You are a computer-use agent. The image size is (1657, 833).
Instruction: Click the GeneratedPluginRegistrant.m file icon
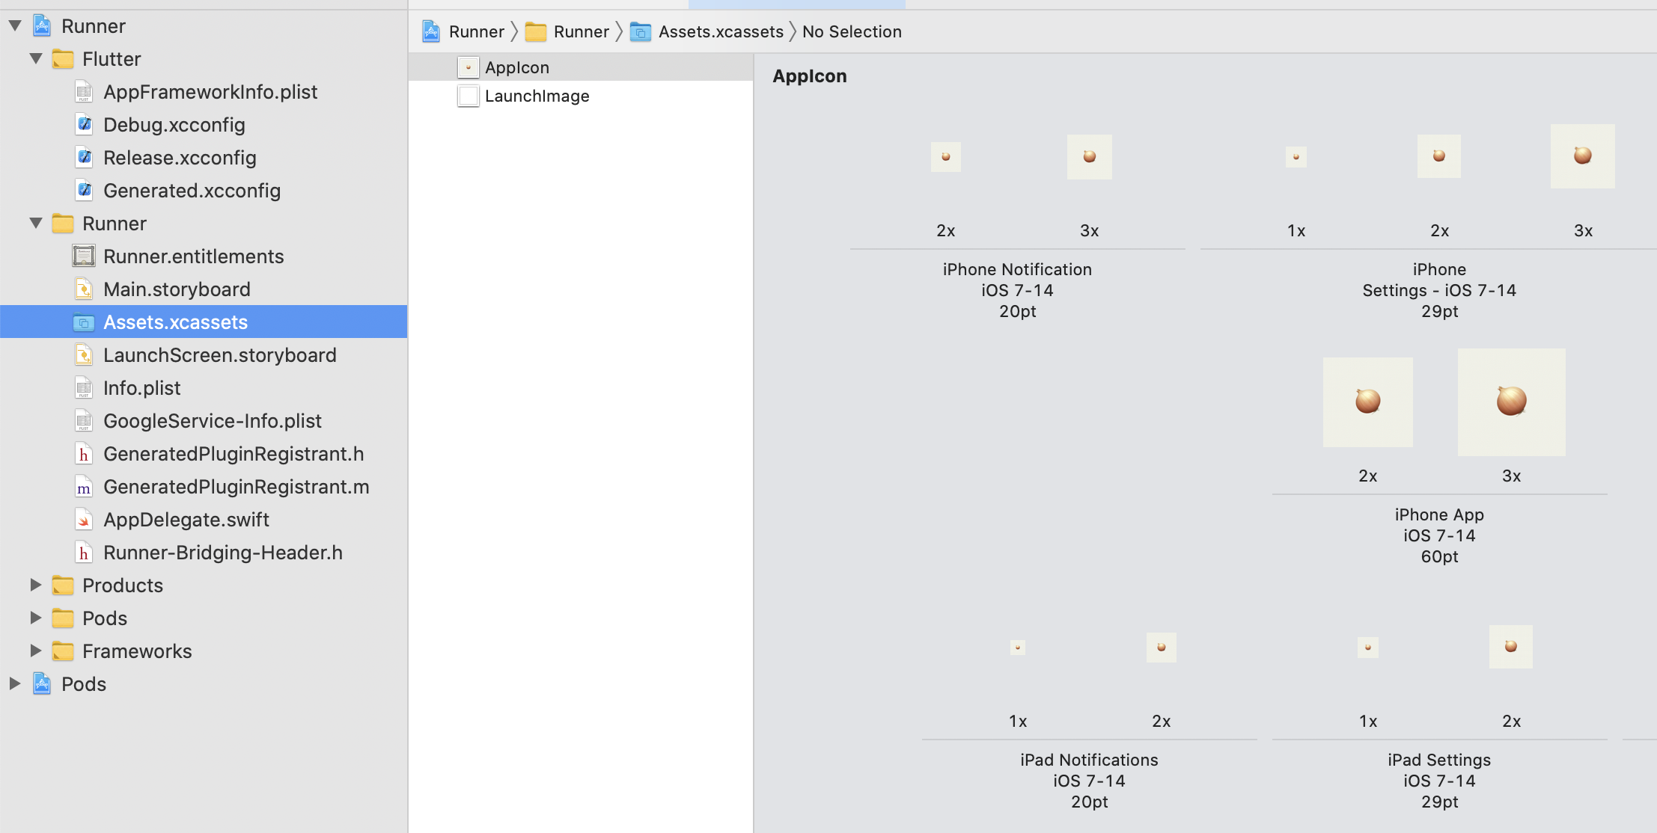pyautogui.click(x=84, y=487)
